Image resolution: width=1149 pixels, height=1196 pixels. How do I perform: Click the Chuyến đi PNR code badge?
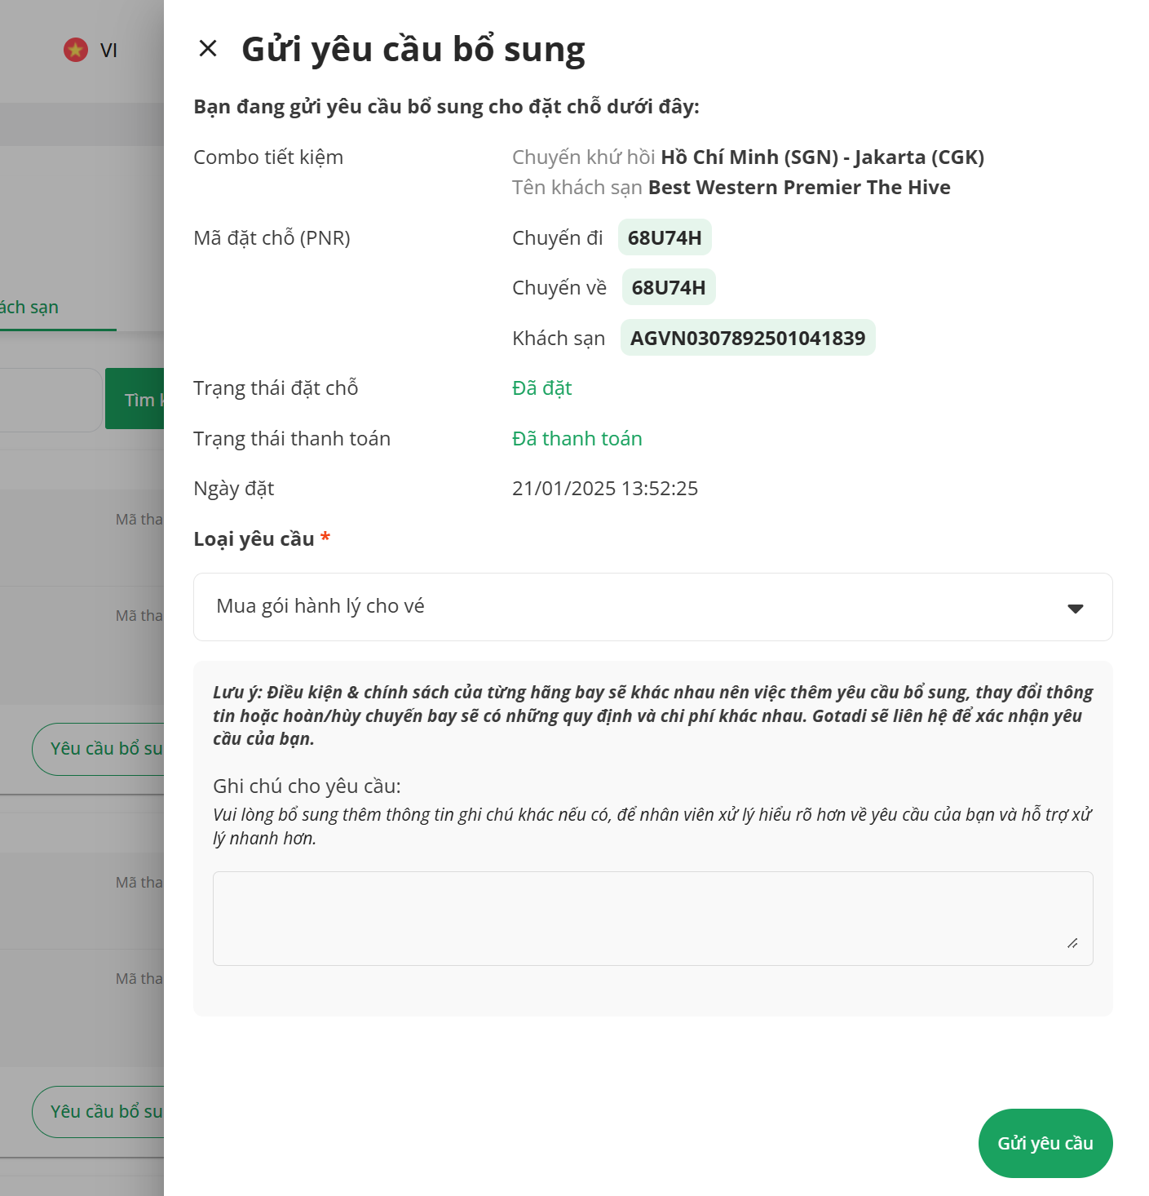coord(665,237)
